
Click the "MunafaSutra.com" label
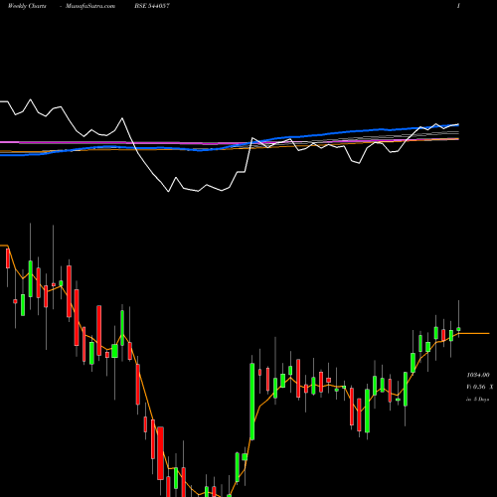(90, 6)
